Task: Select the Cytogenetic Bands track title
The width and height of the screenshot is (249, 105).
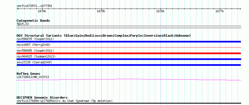Action: pos(33,21)
